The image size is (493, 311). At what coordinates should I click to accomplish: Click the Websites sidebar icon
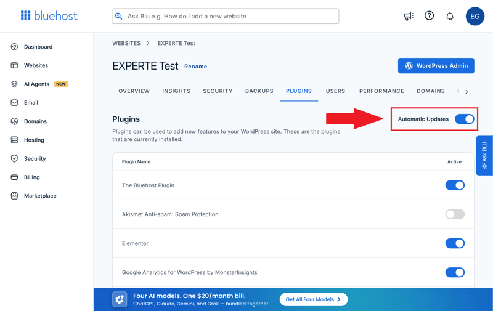14,65
